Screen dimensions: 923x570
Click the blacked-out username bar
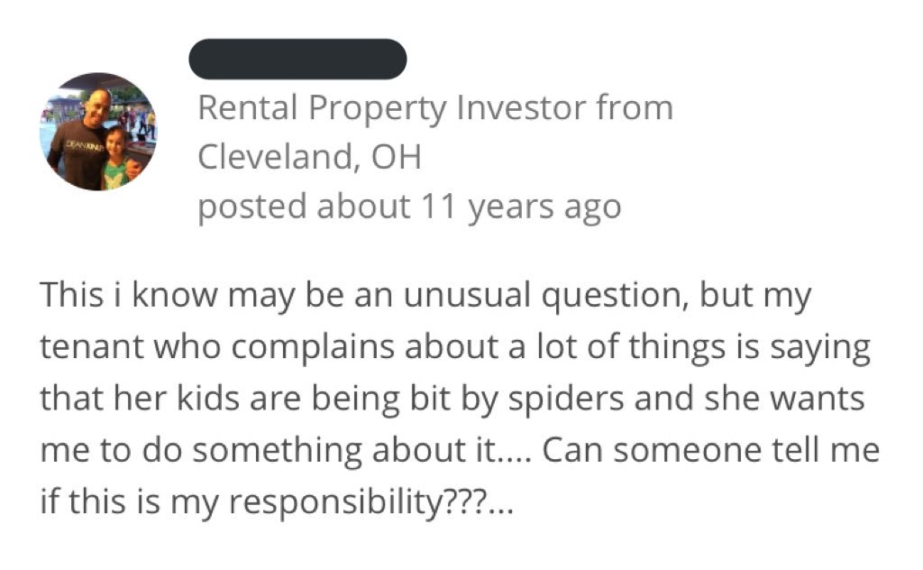[x=297, y=59]
